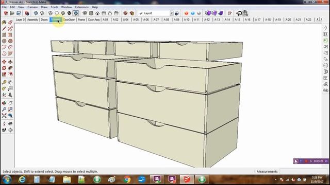Click the SketchUp taskbar button
This screenshot has width=330, height=185.
tap(187, 179)
